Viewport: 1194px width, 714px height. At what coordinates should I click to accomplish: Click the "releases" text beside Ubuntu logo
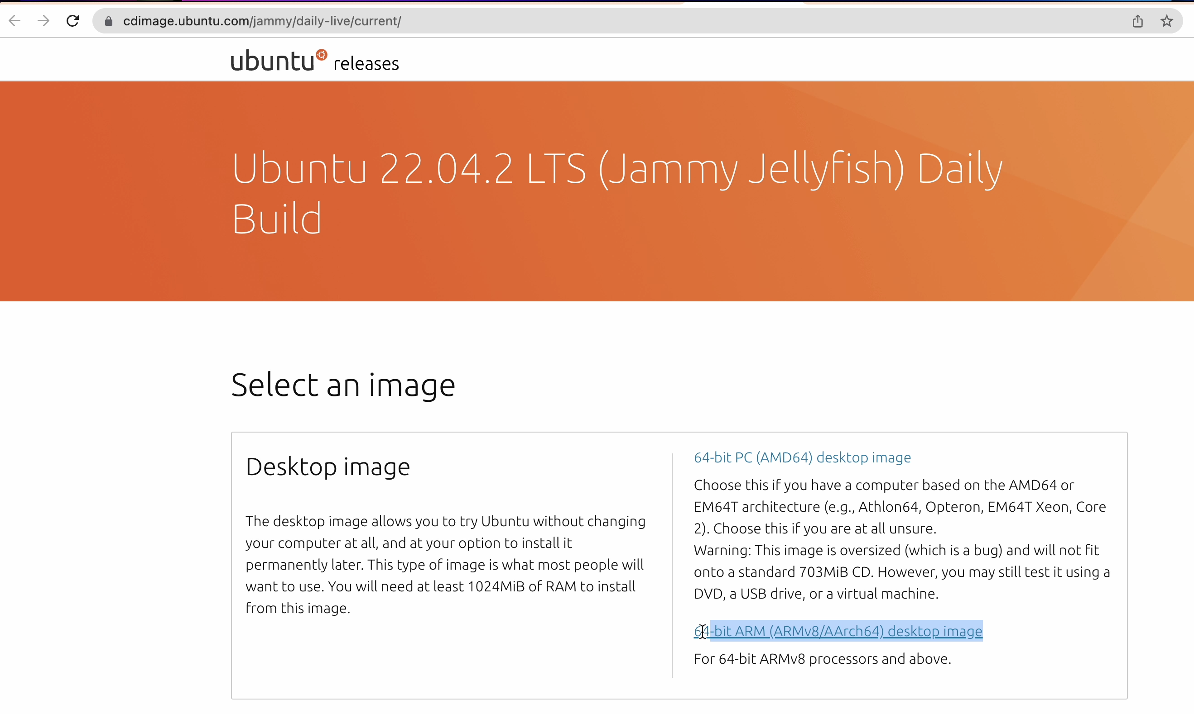click(x=366, y=63)
